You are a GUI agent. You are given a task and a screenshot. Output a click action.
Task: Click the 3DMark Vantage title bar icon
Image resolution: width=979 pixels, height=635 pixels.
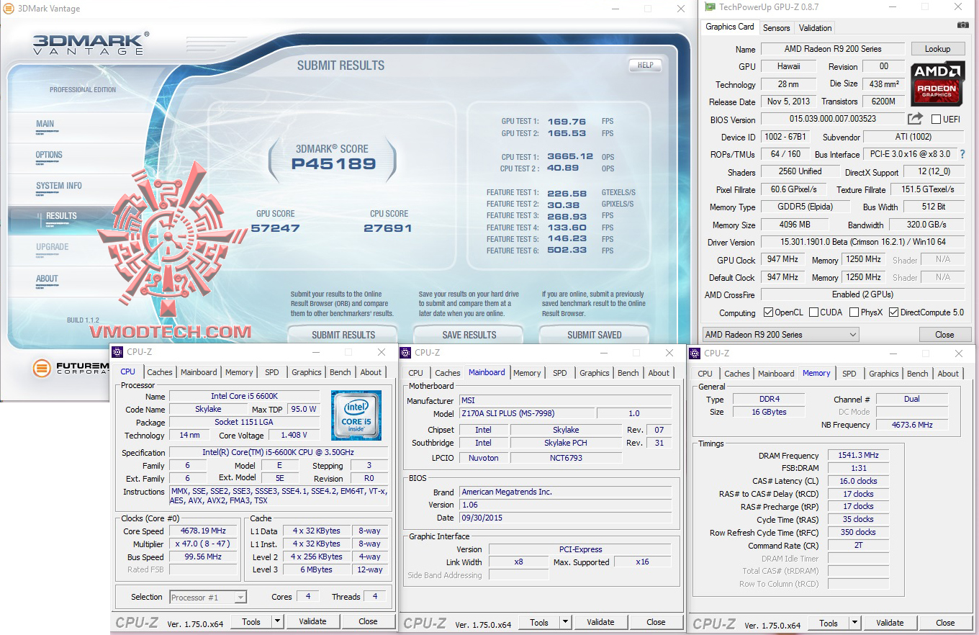[x=7, y=9]
